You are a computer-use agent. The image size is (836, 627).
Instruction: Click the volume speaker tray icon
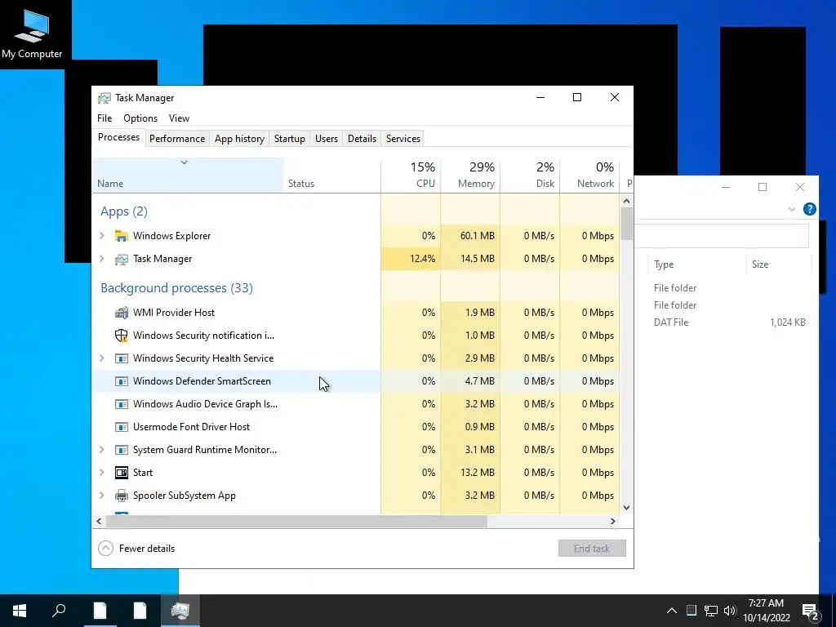pyautogui.click(x=730, y=611)
